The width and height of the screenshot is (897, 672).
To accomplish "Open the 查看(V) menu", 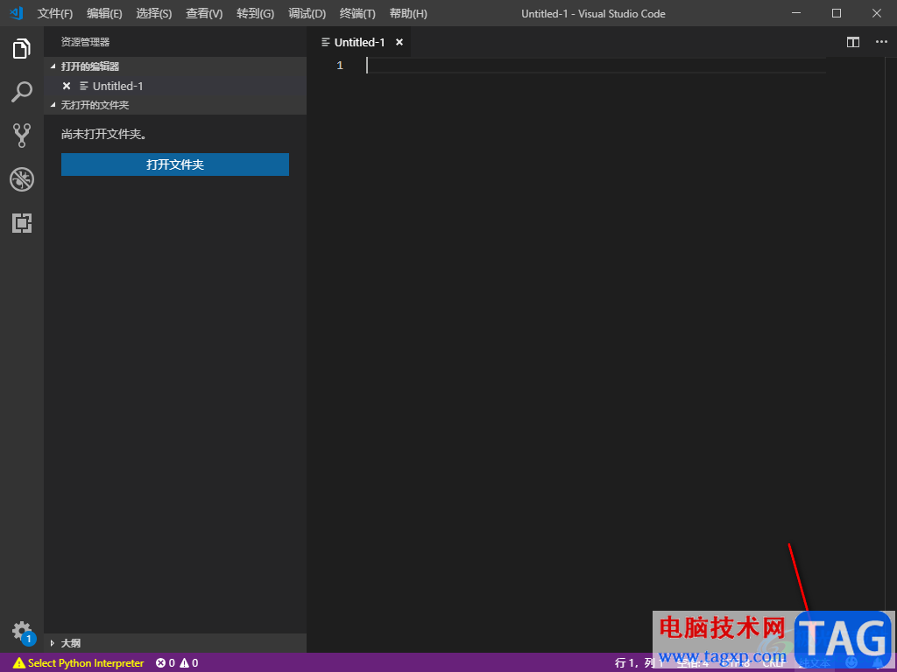I will coord(204,14).
